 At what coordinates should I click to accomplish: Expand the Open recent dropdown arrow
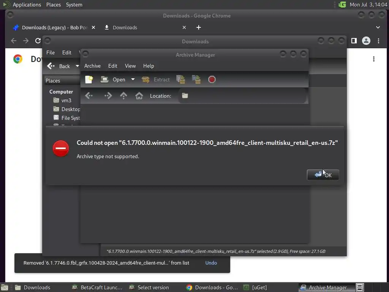(133, 79)
